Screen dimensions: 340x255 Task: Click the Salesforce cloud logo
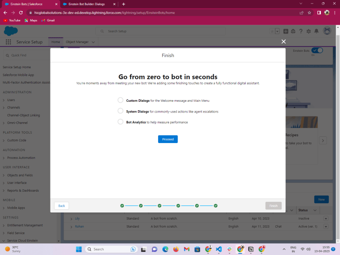click(x=11, y=31)
